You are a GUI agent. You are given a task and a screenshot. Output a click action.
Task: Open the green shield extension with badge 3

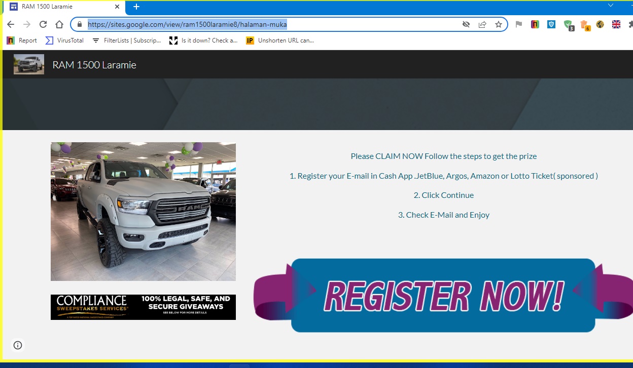coord(568,25)
